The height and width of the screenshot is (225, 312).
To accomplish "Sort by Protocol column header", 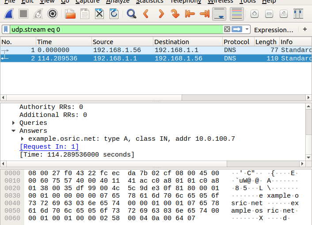I will (238, 42).
